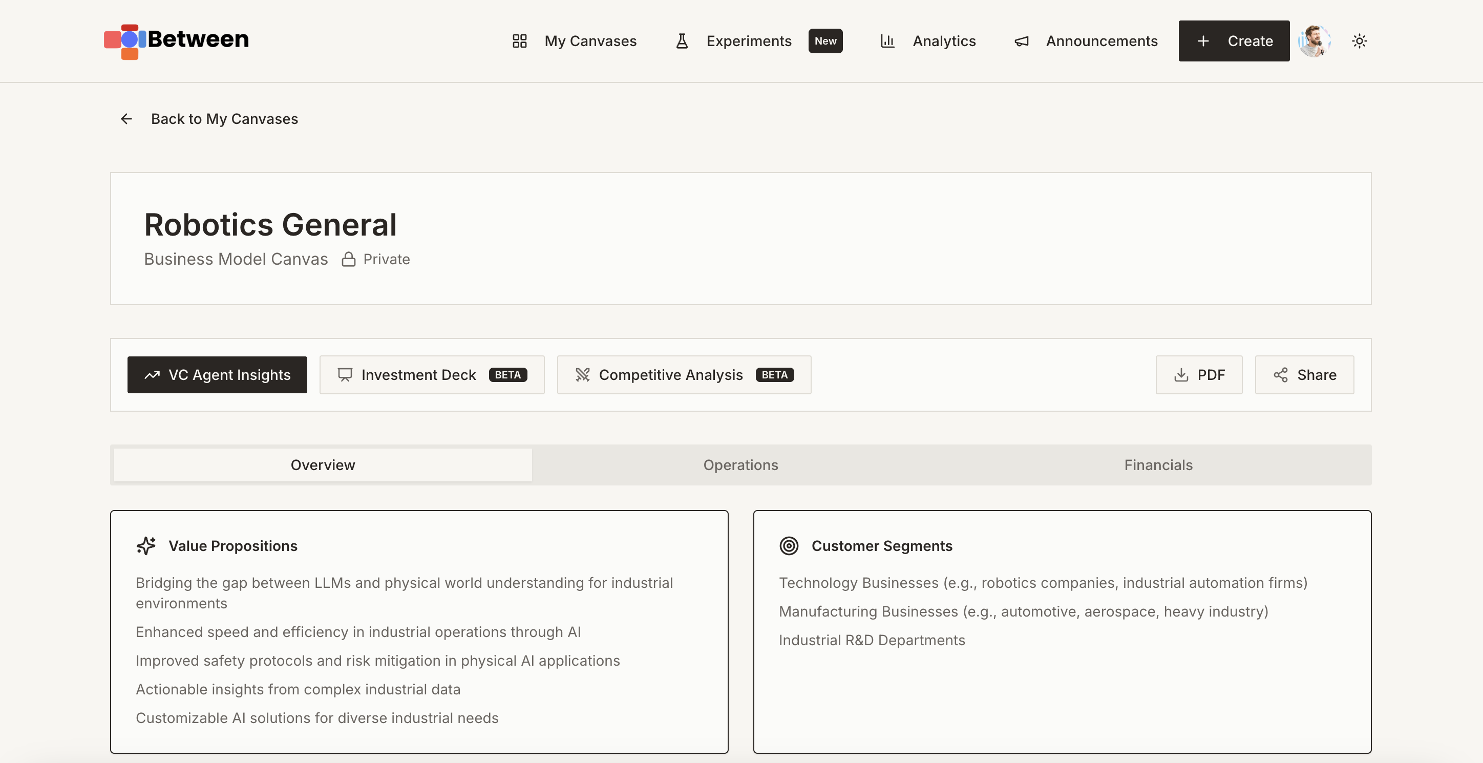The width and height of the screenshot is (1483, 763).
Task: Click the Private lock icon
Action: point(348,259)
